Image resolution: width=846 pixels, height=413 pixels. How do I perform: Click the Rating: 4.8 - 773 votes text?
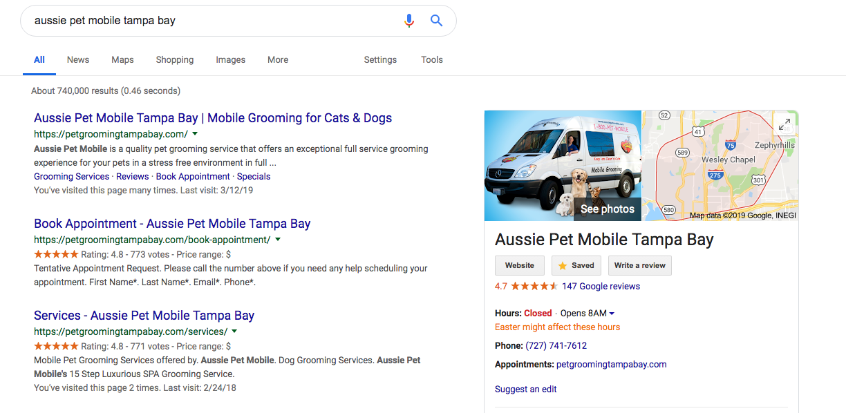[x=125, y=253]
